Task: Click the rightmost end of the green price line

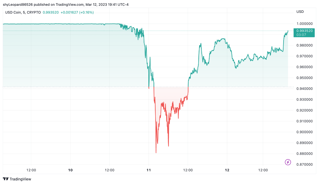Action: (288, 31)
